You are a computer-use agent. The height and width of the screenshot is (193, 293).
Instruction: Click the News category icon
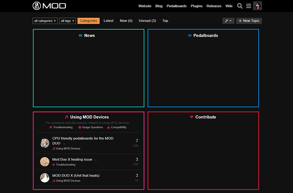pos(81,36)
